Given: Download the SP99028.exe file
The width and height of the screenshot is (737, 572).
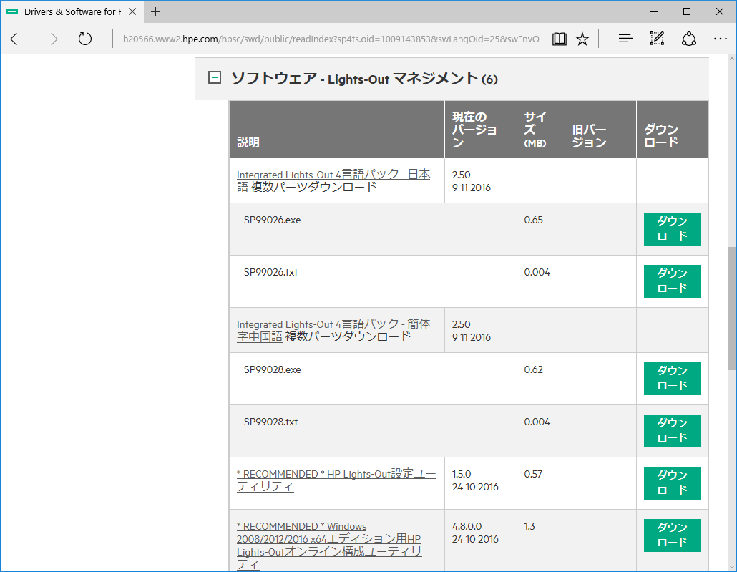Looking at the screenshot, I should 672,378.
